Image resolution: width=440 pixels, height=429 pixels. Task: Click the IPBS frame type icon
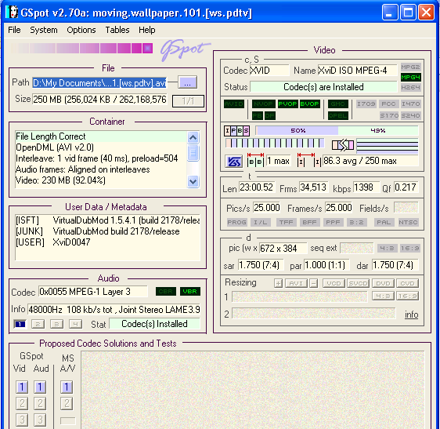click(236, 130)
